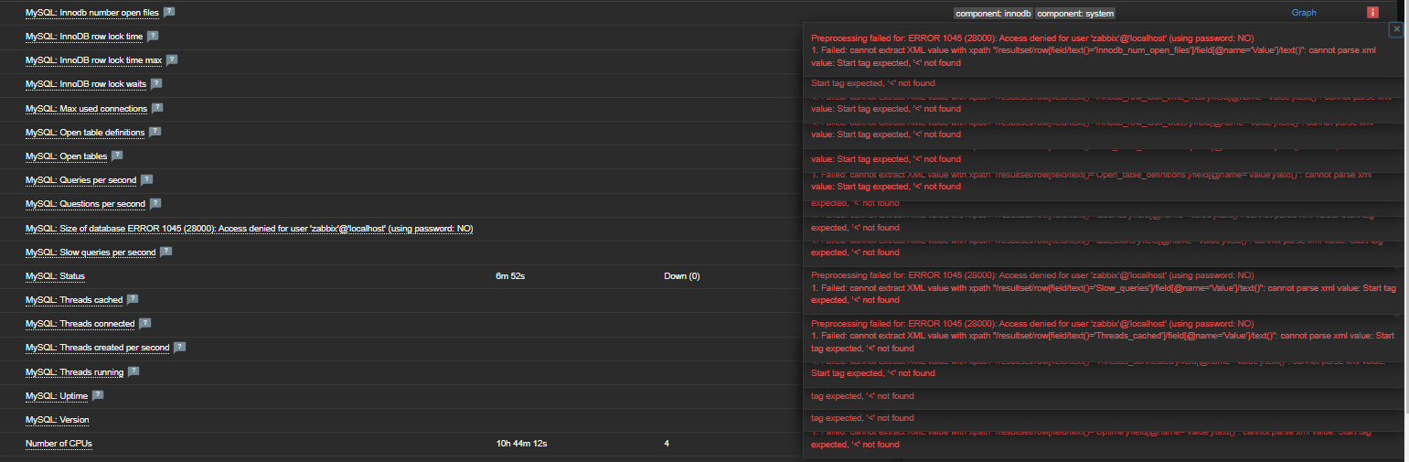This screenshot has height=462, width=1409.
Task: Click the 6m 52s last check value
Action: tap(511, 276)
